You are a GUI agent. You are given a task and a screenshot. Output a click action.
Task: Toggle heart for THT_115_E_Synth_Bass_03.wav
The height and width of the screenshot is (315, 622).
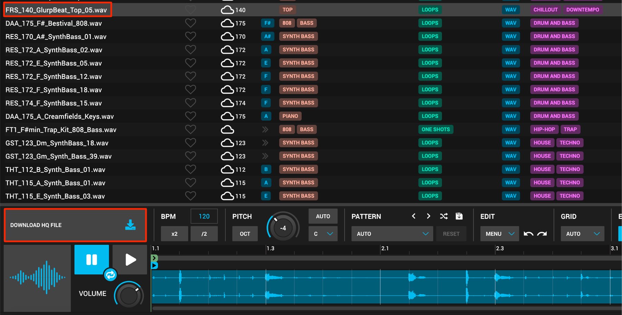(x=191, y=196)
